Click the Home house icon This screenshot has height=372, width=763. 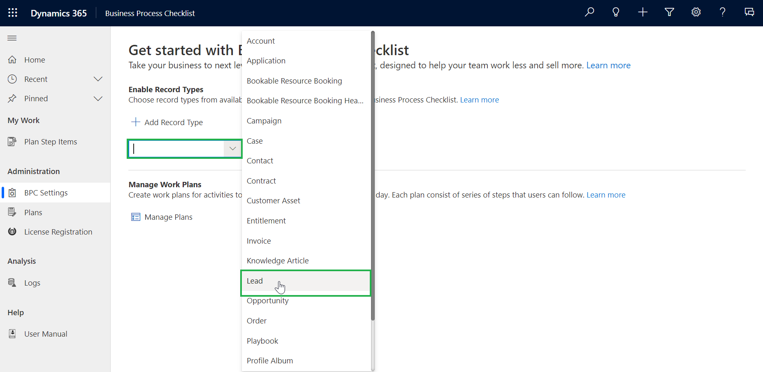[12, 60]
